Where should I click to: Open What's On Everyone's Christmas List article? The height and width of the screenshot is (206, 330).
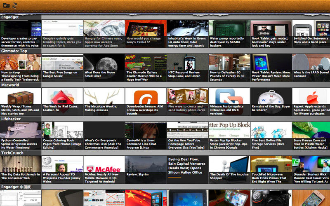104,136
